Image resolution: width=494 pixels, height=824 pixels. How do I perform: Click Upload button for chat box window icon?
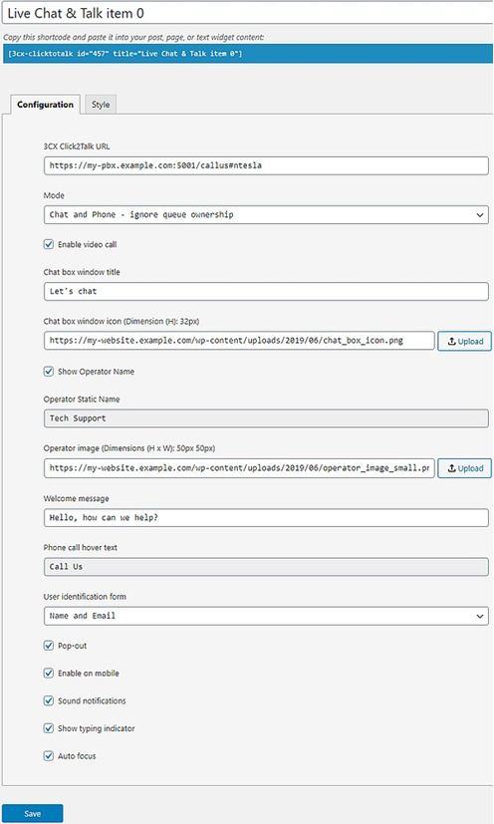click(x=464, y=341)
